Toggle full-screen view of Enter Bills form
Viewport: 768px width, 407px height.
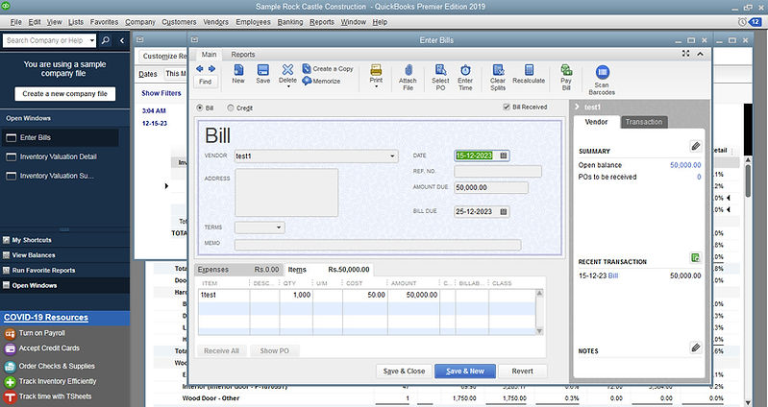[x=685, y=54]
